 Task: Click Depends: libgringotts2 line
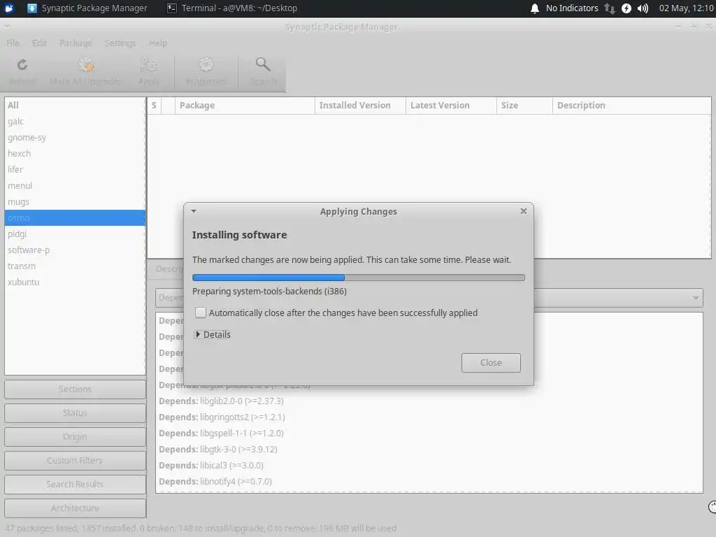(222, 417)
